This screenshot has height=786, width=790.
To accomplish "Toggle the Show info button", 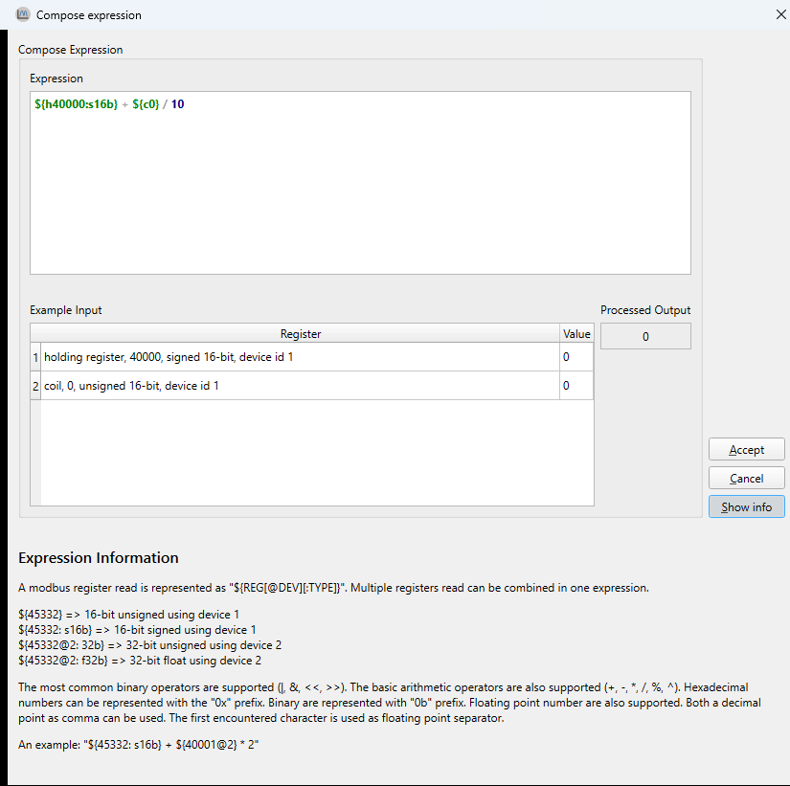I will click(746, 506).
